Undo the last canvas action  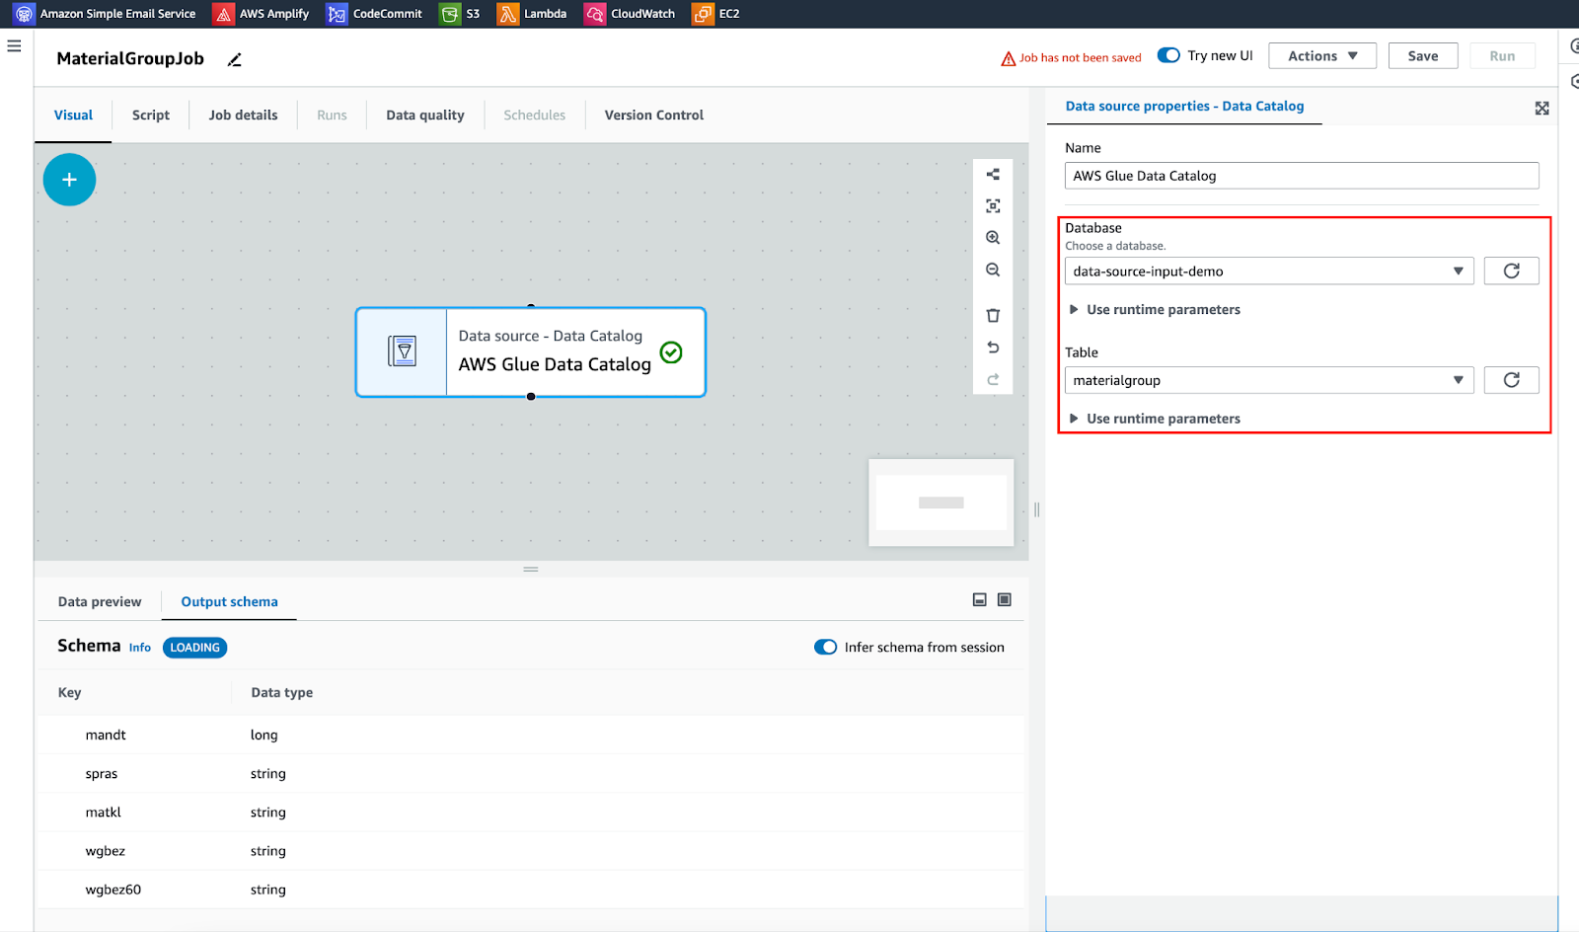(993, 348)
